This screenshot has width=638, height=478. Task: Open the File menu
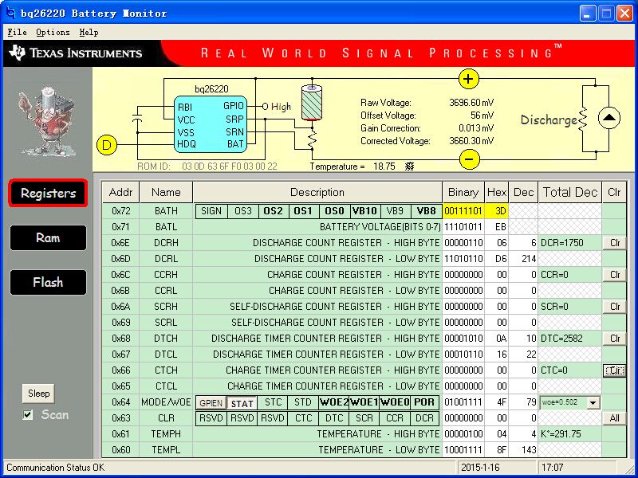click(x=17, y=33)
